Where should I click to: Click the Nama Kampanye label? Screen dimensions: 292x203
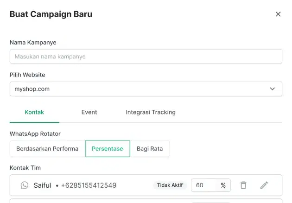pos(33,42)
